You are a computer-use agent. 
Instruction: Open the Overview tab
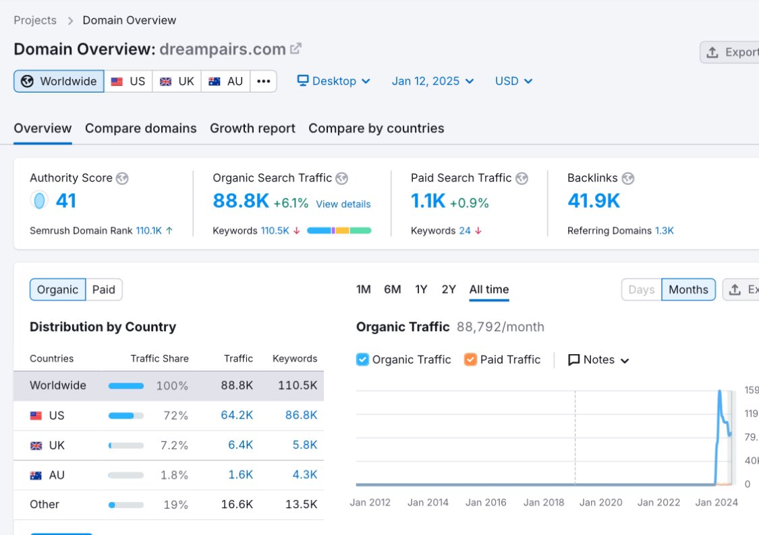tap(43, 128)
